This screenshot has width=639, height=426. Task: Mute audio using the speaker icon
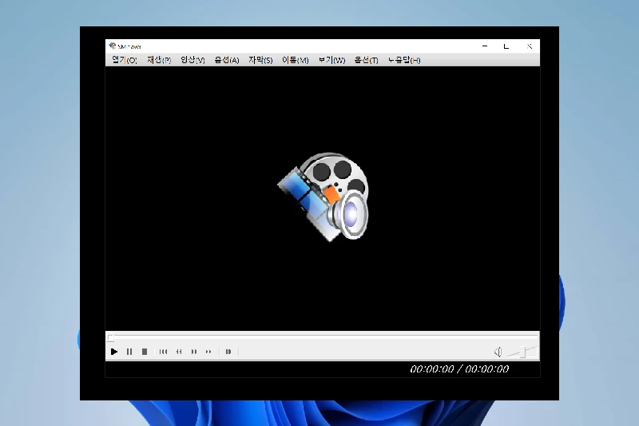tap(498, 352)
